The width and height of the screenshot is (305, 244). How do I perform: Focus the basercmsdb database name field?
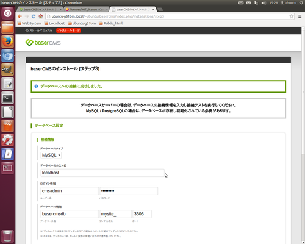[70, 214]
